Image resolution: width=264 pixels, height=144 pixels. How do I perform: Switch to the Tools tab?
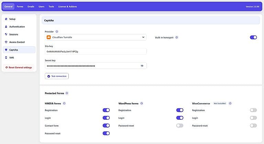(51, 7)
